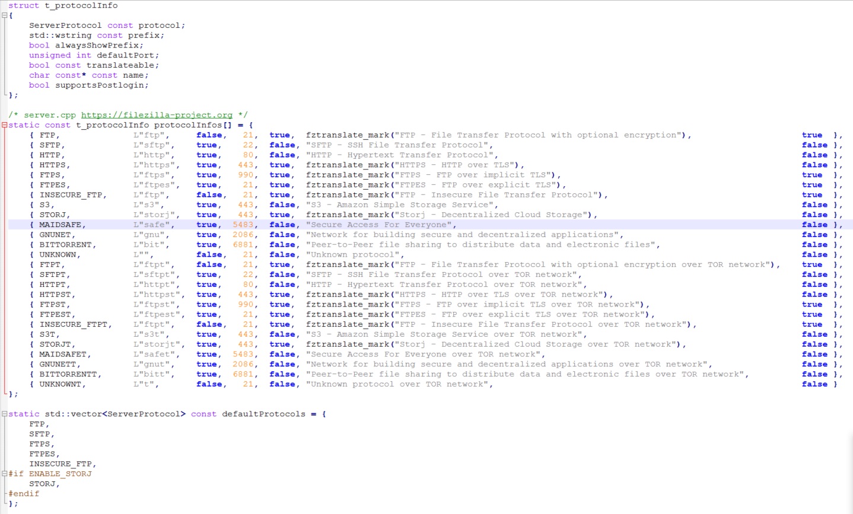Click the GNUNET identifier
Image resolution: width=853 pixels, height=514 pixels.
(x=55, y=235)
